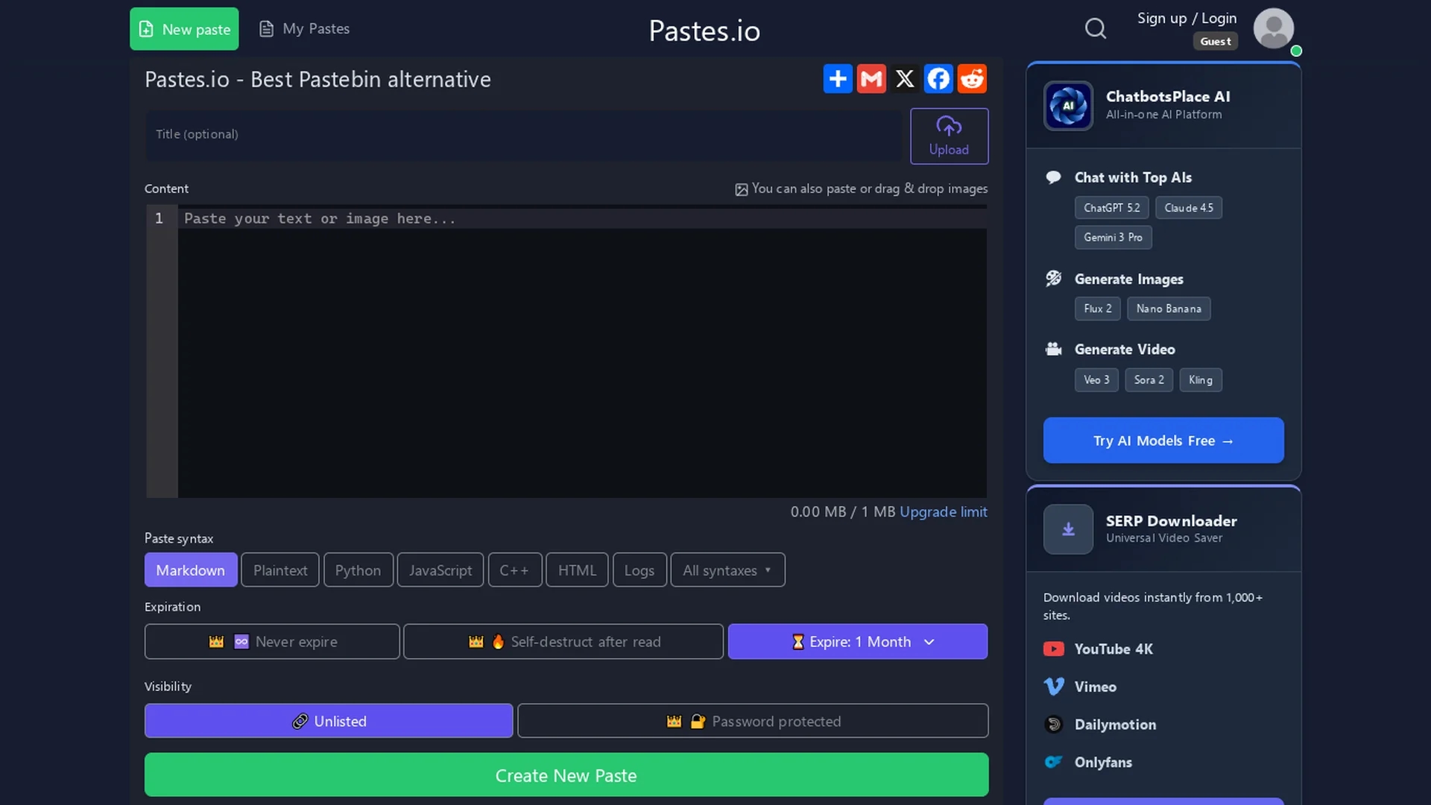Image resolution: width=1431 pixels, height=805 pixels.
Task: Click the ChatGPT 5.2 chip
Action: [1111, 207]
